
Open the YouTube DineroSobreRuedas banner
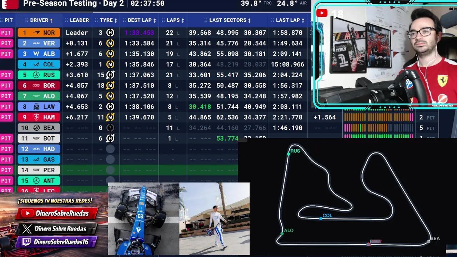pos(57,213)
